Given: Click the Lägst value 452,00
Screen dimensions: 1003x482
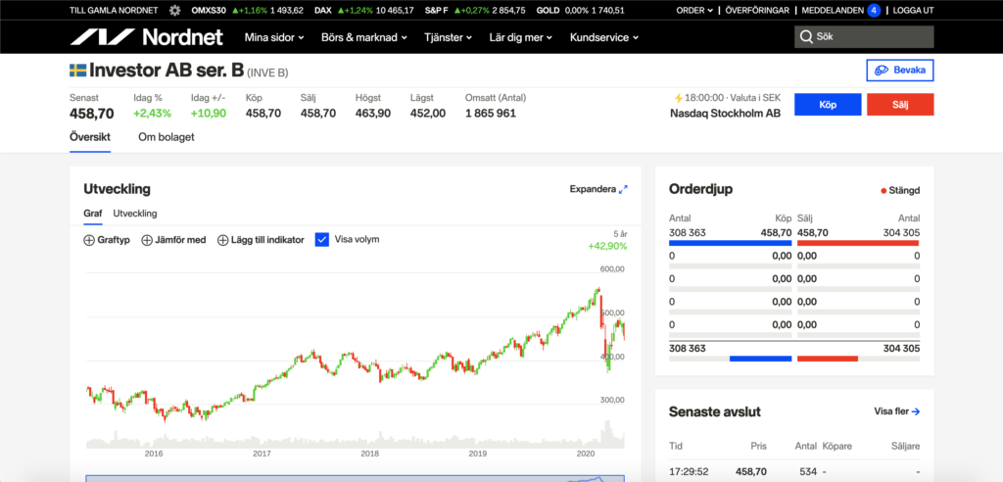Looking at the screenshot, I should click(428, 114).
